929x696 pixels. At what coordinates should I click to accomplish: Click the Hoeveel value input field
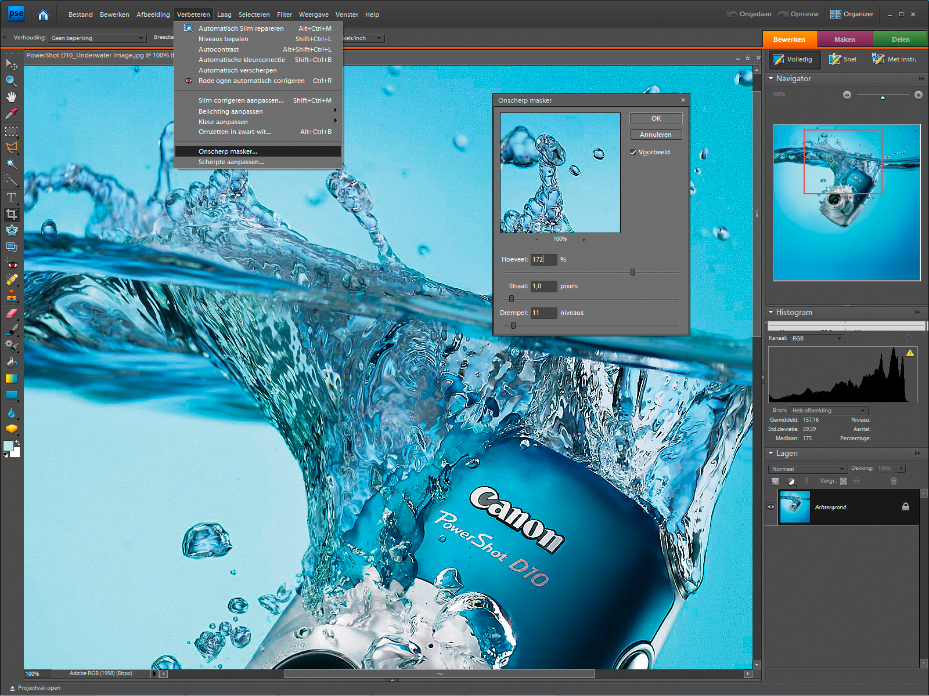click(543, 259)
